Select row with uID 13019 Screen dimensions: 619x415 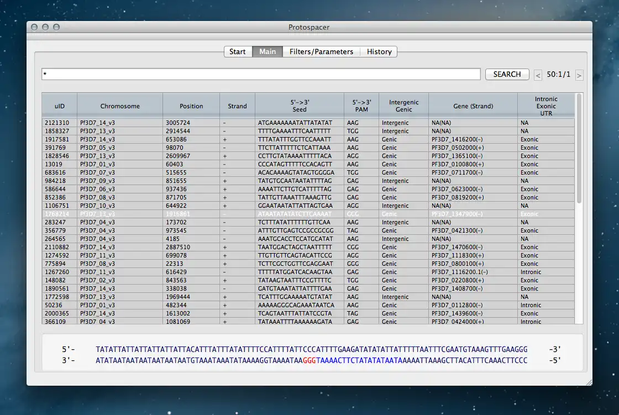[x=308, y=164]
